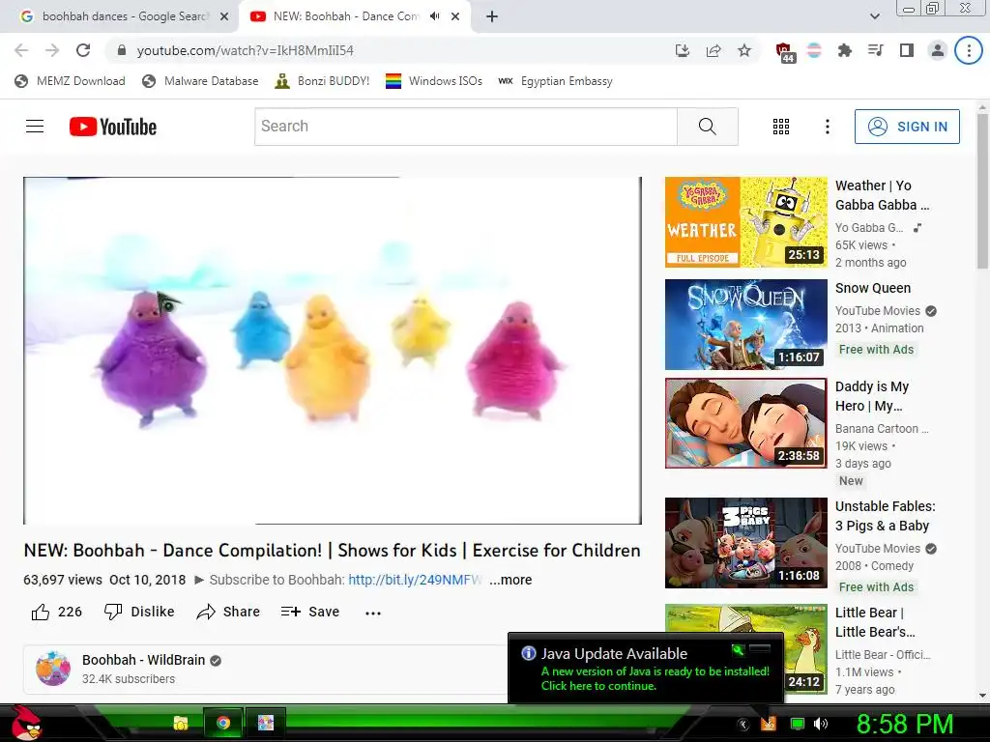Open file explorer from taskbar
This screenshot has height=742, width=990.
pyautogui.click(x=181, y=723)
